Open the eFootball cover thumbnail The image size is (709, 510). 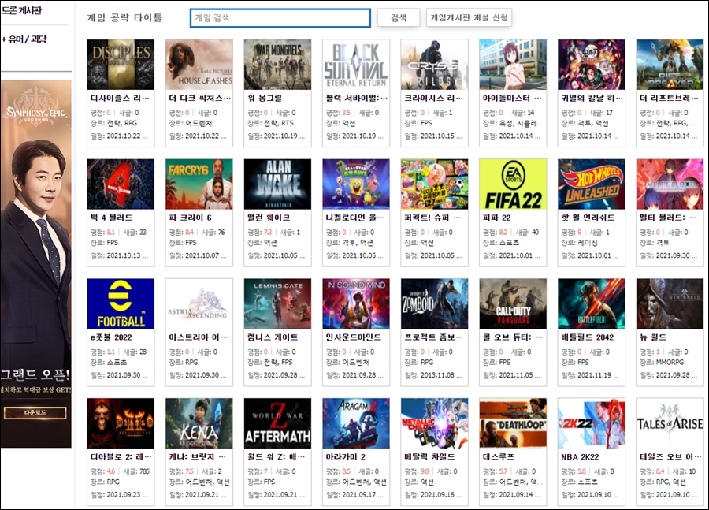pos(121,303)
